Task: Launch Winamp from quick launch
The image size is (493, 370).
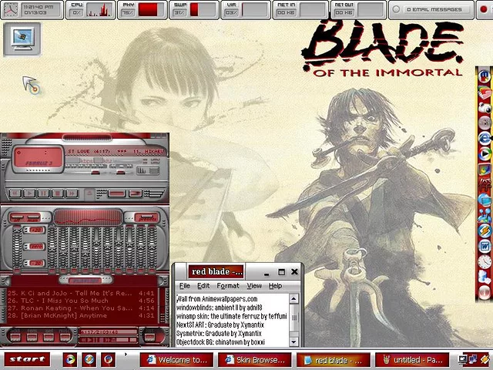Action: [x=89, y=359]
